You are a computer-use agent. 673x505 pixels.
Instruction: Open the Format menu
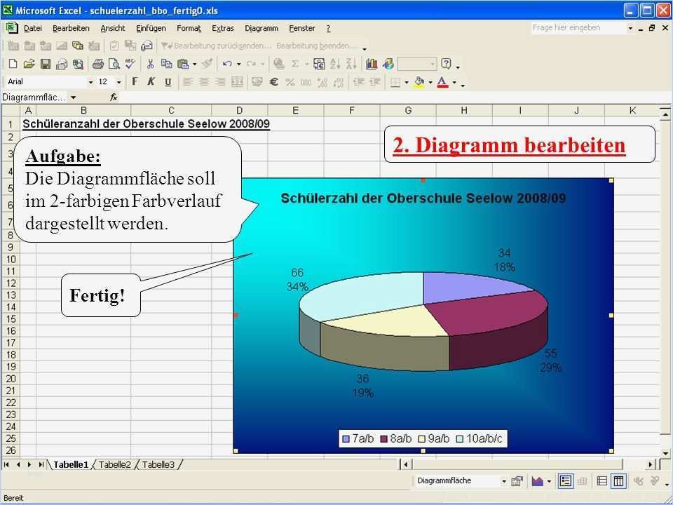click(x=189, y=28)
